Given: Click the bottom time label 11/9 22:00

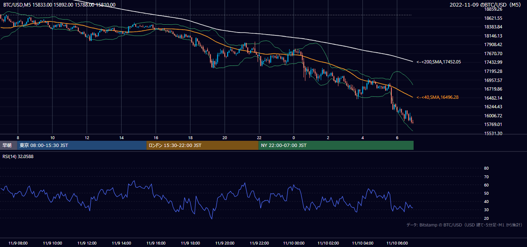Looking at the screenshot, I should tap(259, 243).
